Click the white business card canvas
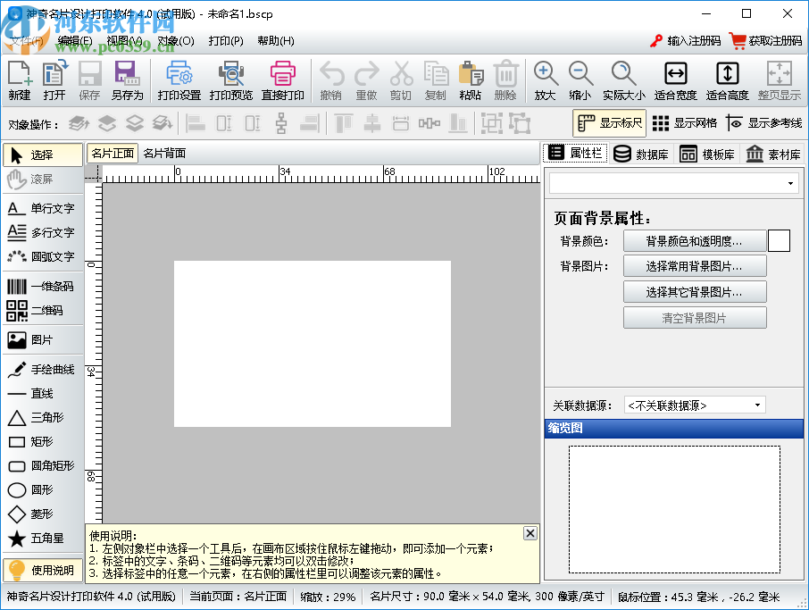 coord(313,344)
